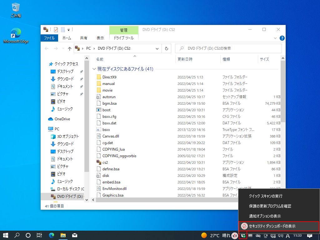Select セキュリティ ダッシュボードの表示 menu entry
320x240 pixels.
(272, 226)
